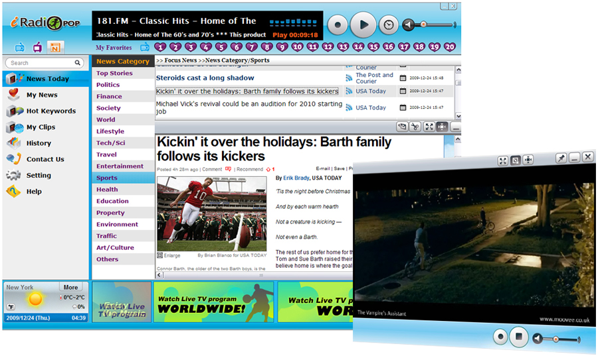Click the search magnifier icon

click(x=78, y=63)
